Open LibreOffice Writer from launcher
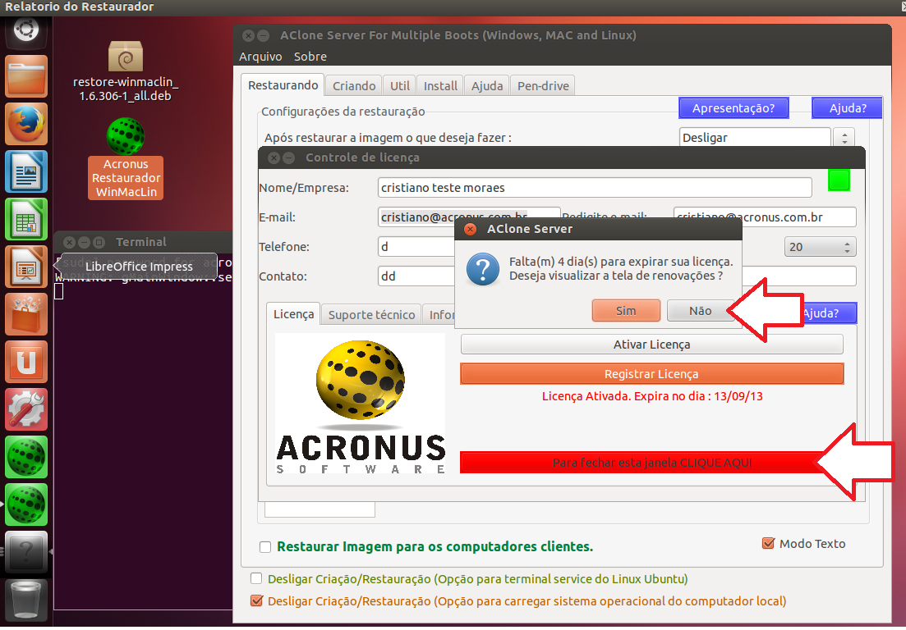The width and height of the screenshot is (906, 630). pos(26,171)
